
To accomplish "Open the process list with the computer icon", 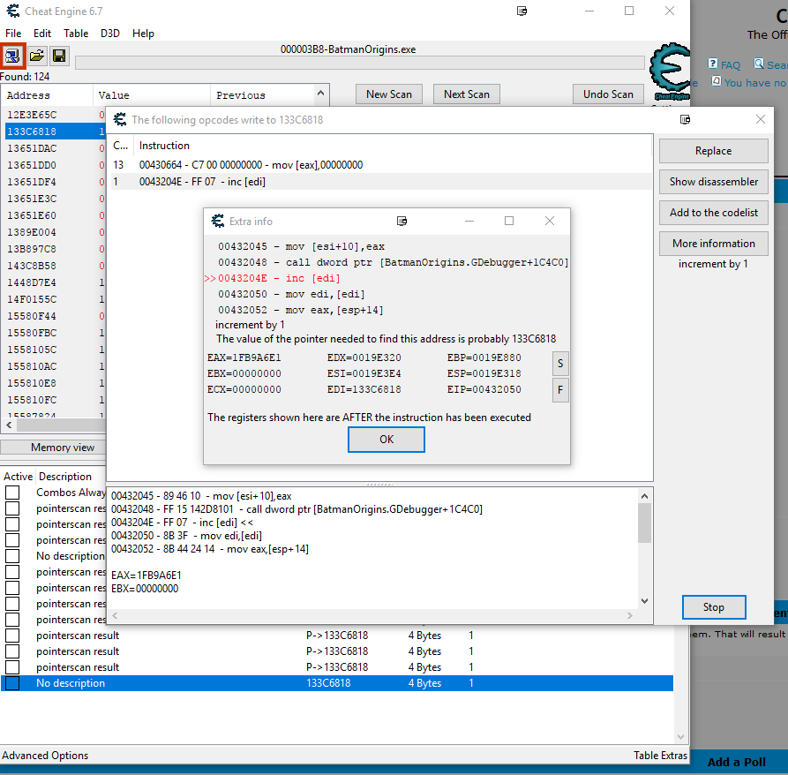I will [12, 56].
